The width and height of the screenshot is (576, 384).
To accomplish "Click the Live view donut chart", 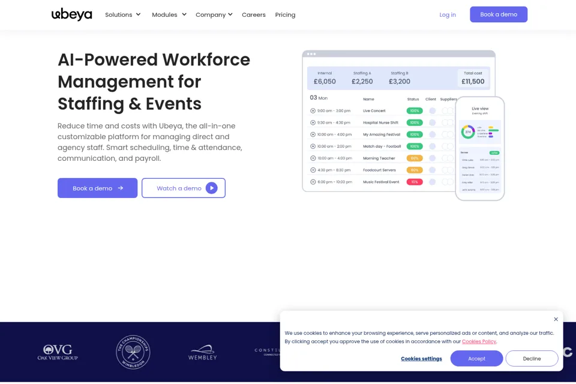I will 468,132.
